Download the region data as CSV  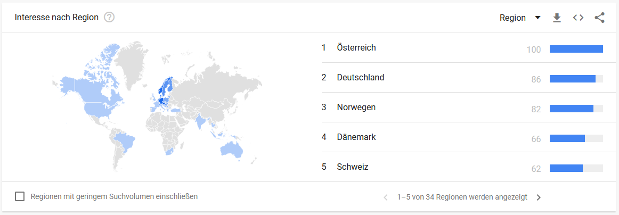[x=557, y=18]
